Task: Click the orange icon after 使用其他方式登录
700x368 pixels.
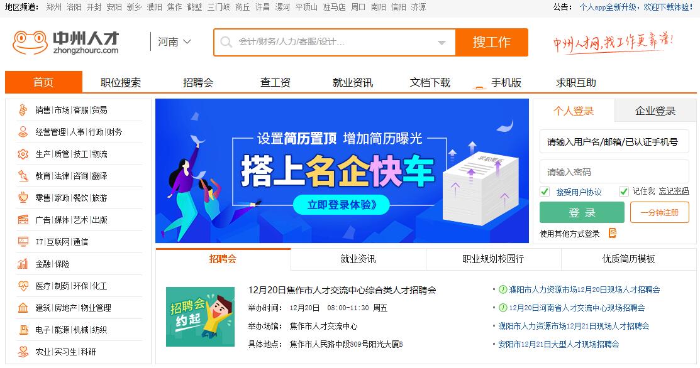Action: (613, 233)
